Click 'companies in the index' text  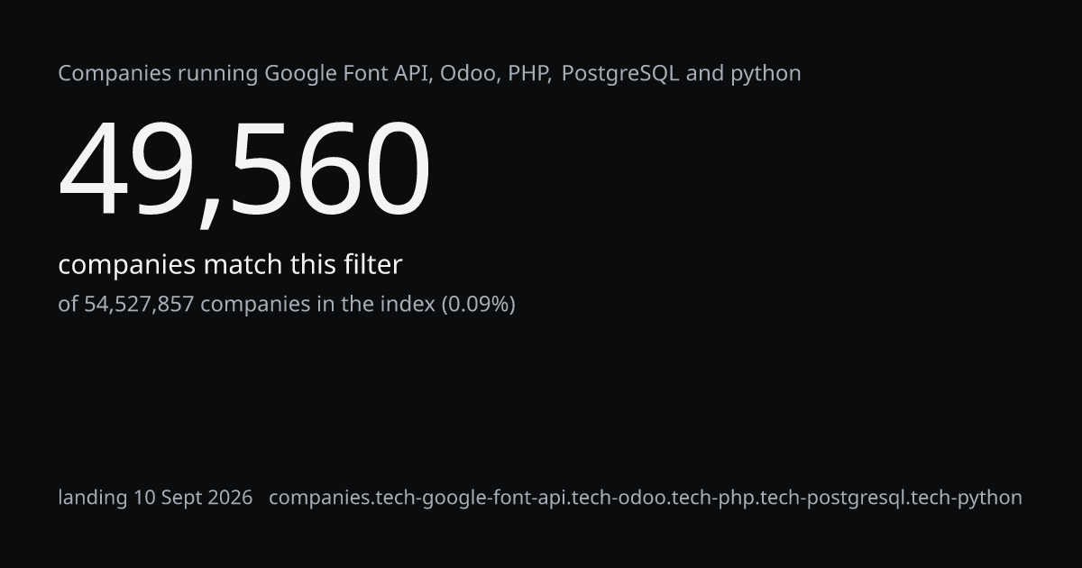pyautogui.click(x=317, y=304)
